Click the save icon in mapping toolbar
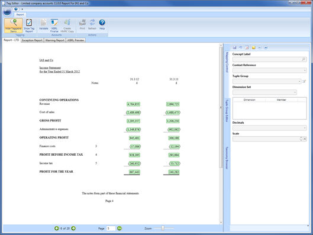313x235 pixels. (x=235, y=47)
